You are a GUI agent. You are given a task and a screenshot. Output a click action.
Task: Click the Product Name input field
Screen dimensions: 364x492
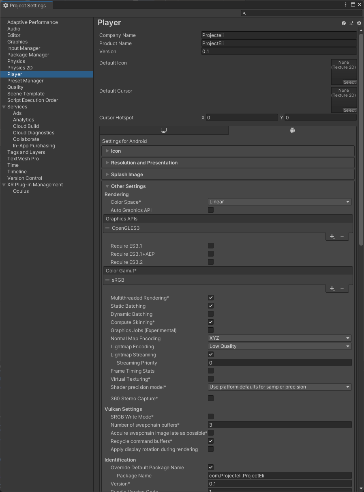[279, 43]
